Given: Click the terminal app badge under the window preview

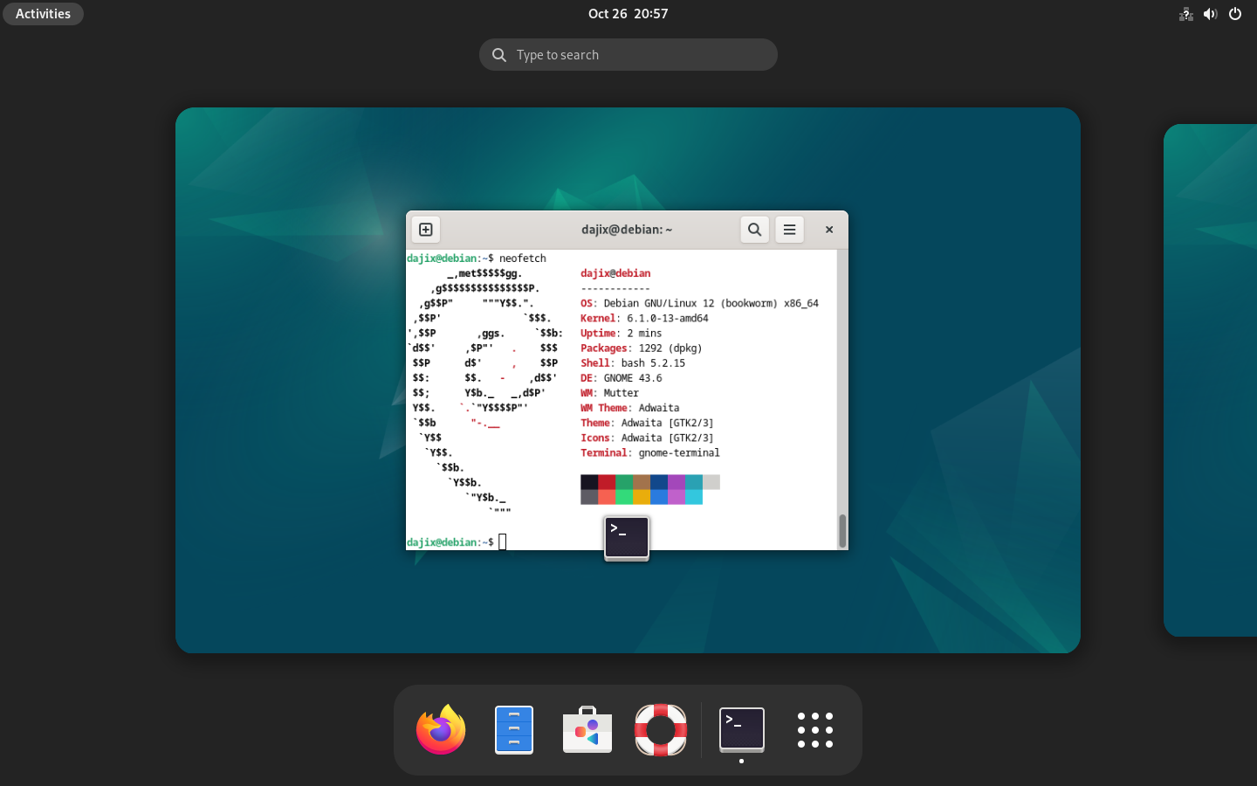Looking at the screenshot, I should (x=626, y=537).
